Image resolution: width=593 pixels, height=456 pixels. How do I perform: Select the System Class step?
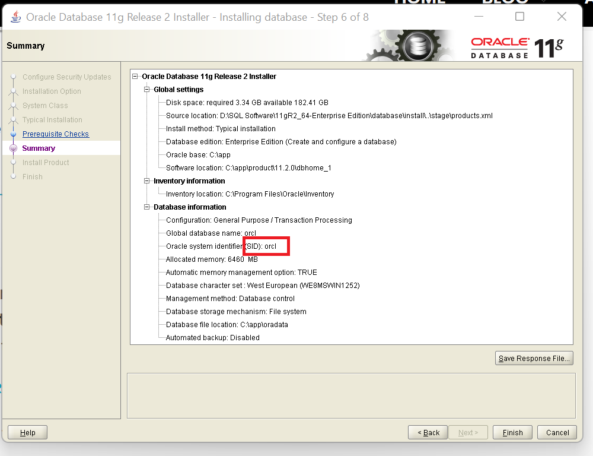45,106
